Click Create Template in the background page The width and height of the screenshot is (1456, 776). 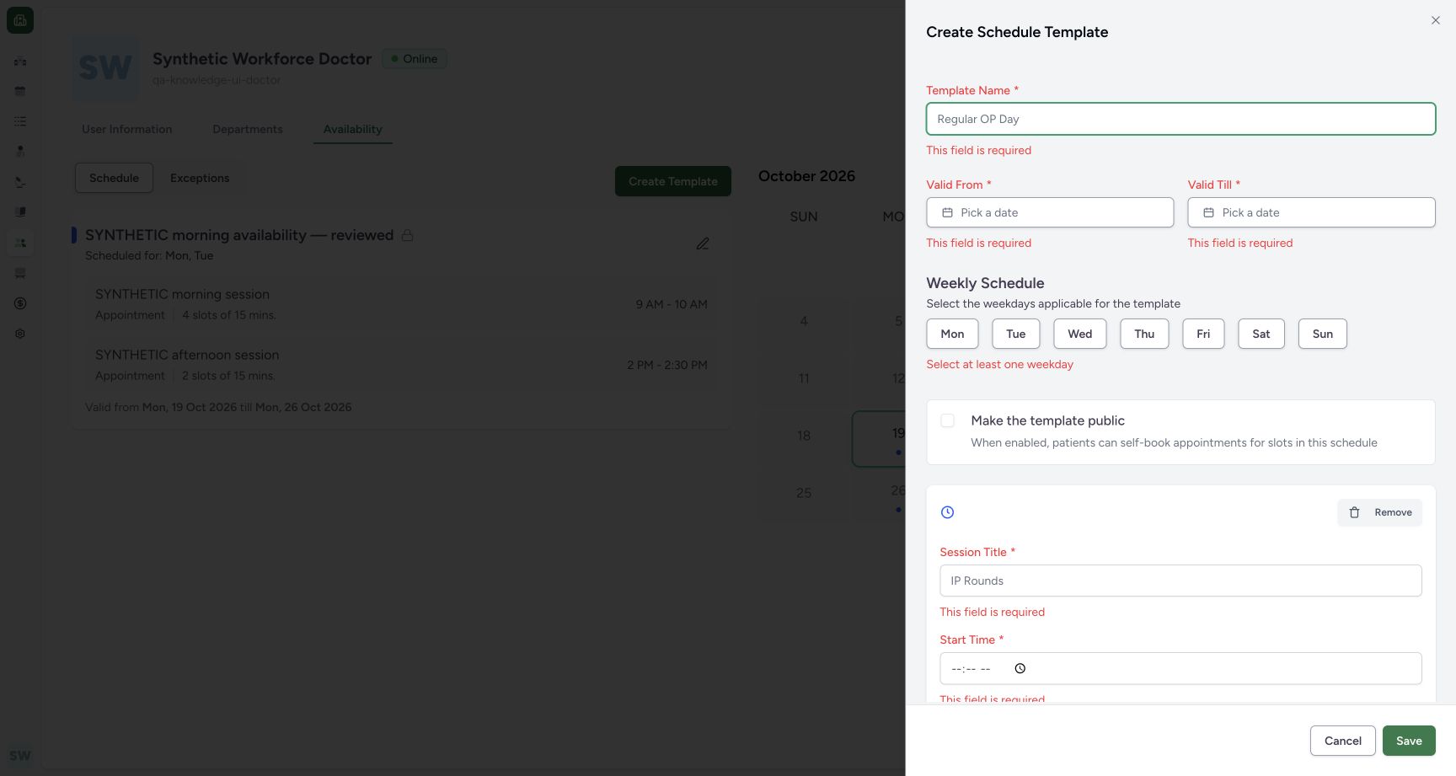tap(672, 181)
